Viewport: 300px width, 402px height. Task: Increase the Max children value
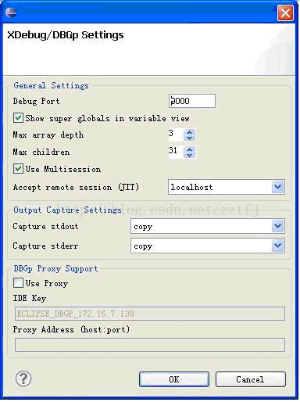pos(190,149)
